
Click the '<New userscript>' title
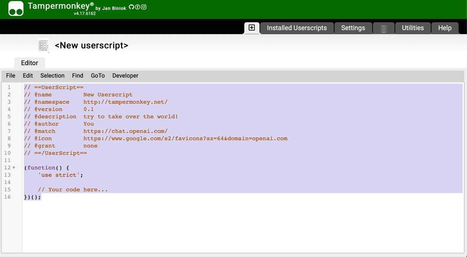(x=91, y=45)
